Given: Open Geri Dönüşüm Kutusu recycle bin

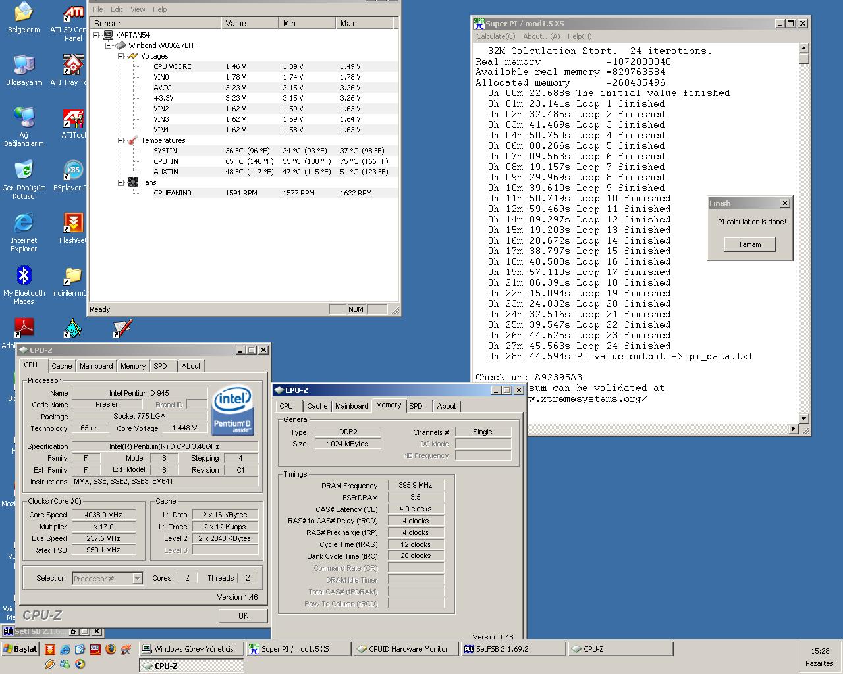Looking at the screenshot, I should pyautogui.click(x=24, y=170).
